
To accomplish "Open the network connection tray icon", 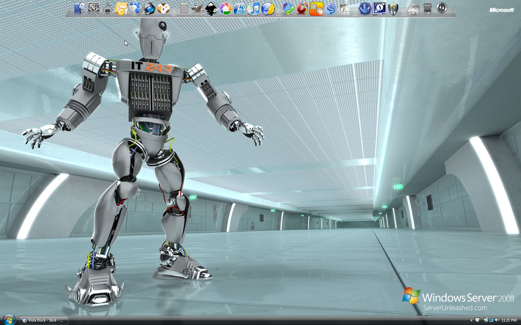I will point(492,320).
